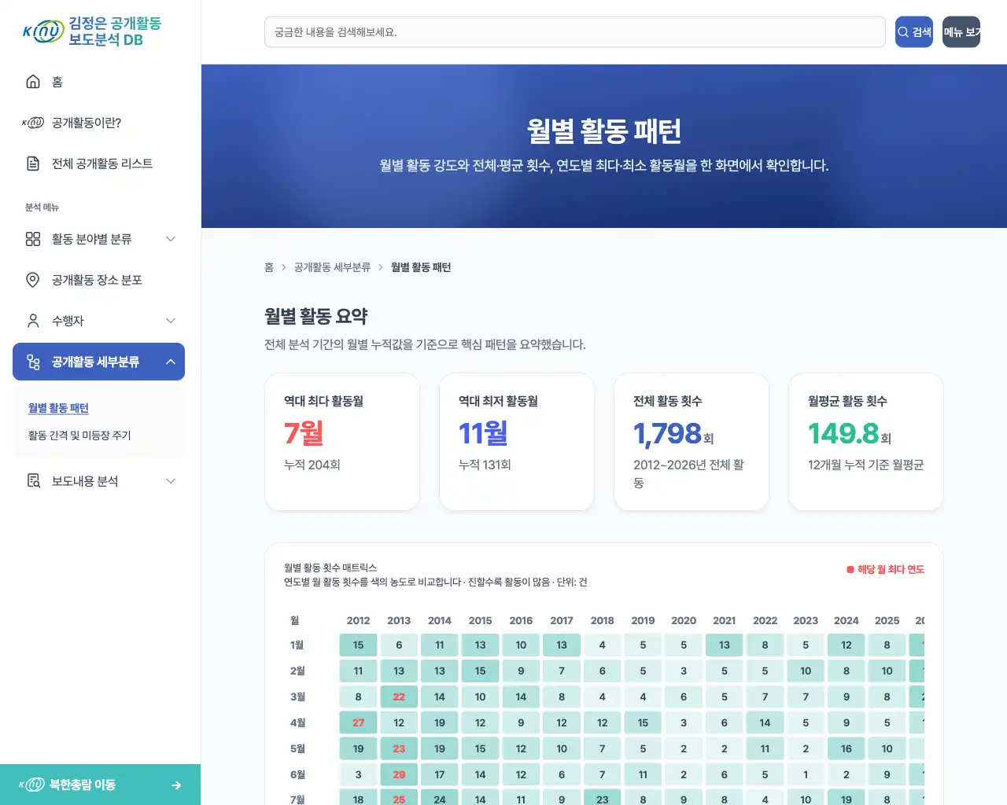Open 공개활동이란? menu item
Viewport: 1007px width, 805px height.
point(98,123)
